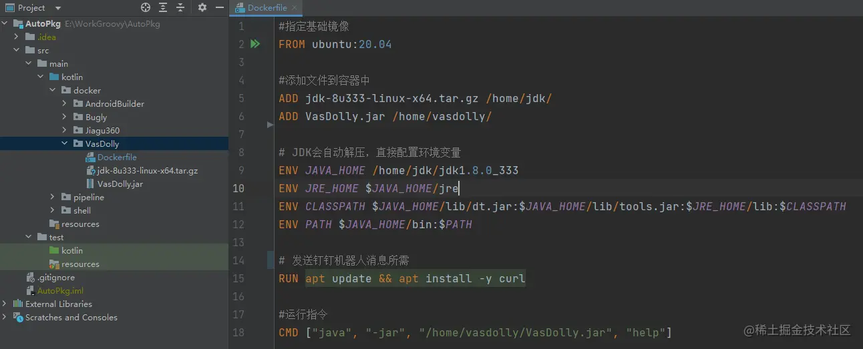
Task: Click the VasDolly folder icon
Action: pyautogui.click(x=78, y=144)
